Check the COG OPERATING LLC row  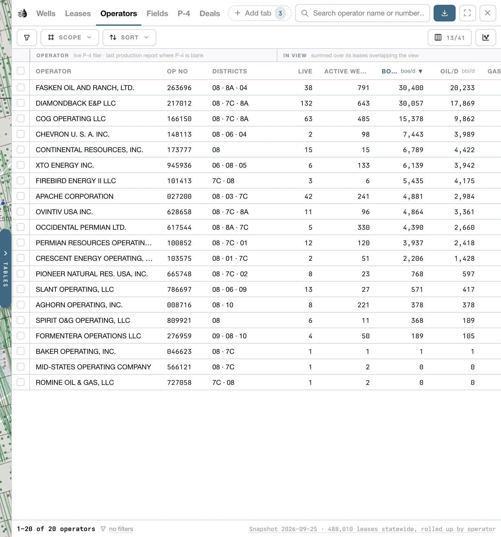pyautogui.click(x=21, y=119)
